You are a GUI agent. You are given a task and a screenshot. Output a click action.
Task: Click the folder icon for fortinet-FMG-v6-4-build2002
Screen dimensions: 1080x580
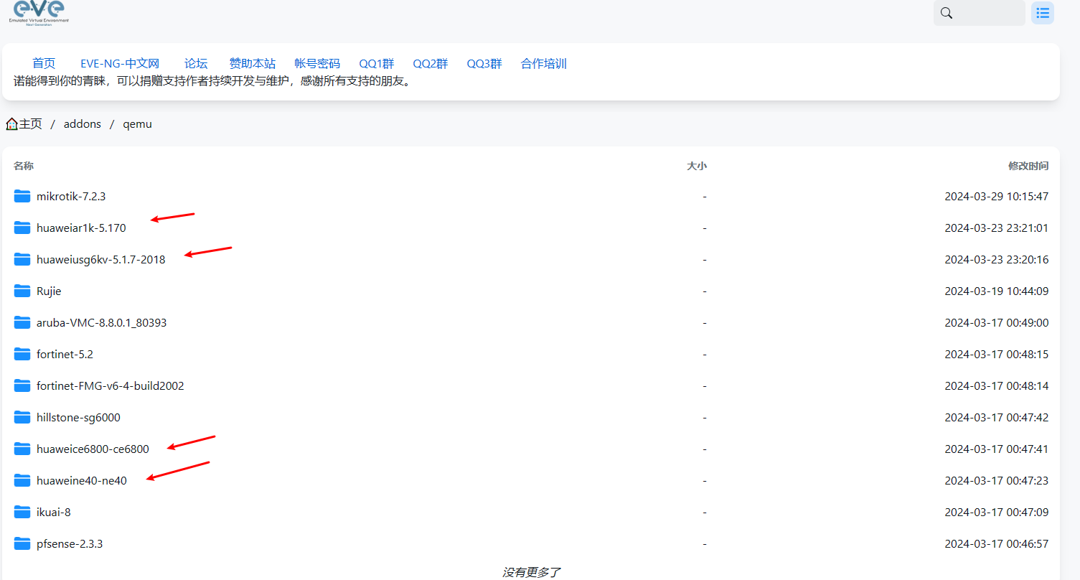coord(22,385)
